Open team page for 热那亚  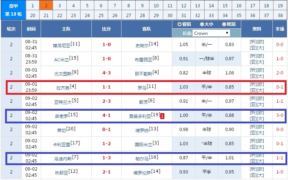pyautogui.click(x=62, y=173)
